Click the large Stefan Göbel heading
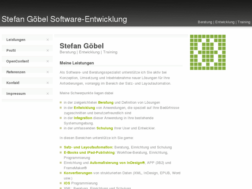252x189 pixels. click(x=82, y=46)
